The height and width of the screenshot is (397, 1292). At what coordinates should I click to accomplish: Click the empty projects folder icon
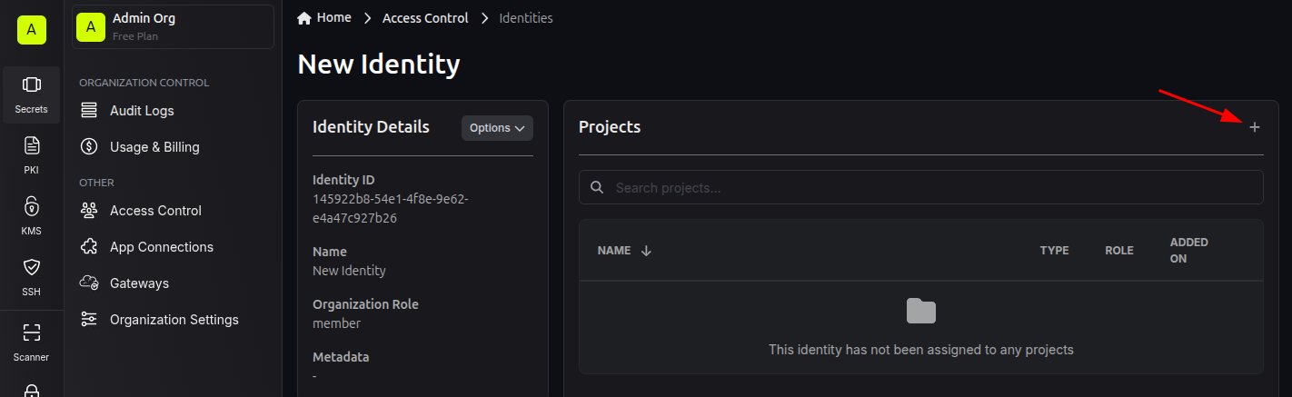(921, 312)
